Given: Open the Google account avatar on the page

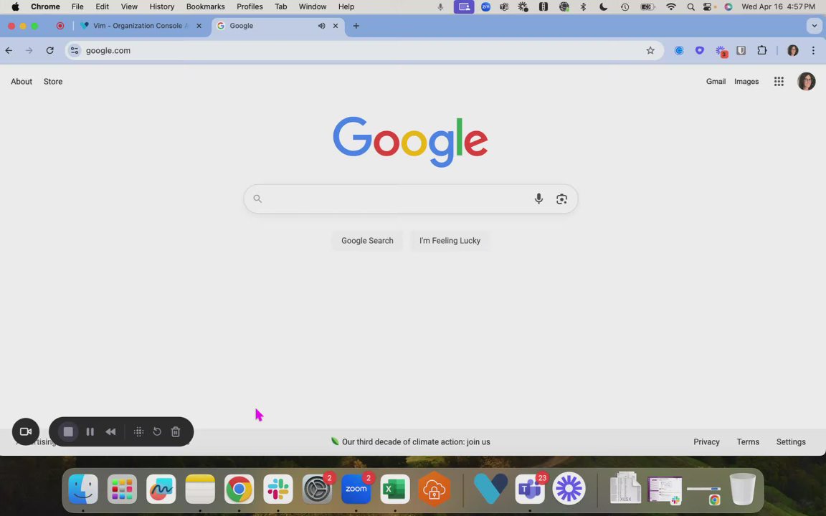Looking at the screenshot, I should [806, 81].
